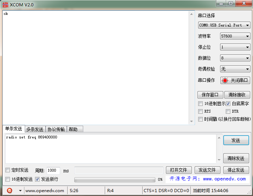This screenshot has height=196, width=253.
Task: Click 发送 send button
Action: (x=236, y=140)
